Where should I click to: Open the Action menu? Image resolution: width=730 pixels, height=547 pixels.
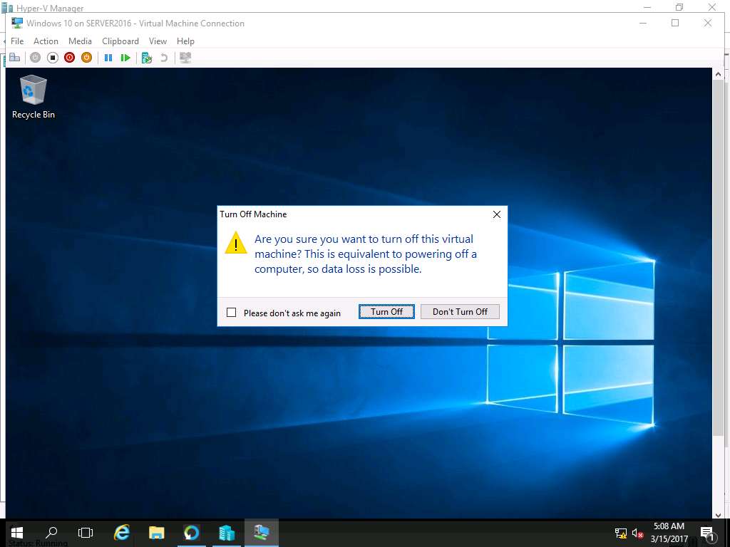[x=46, y=41]
